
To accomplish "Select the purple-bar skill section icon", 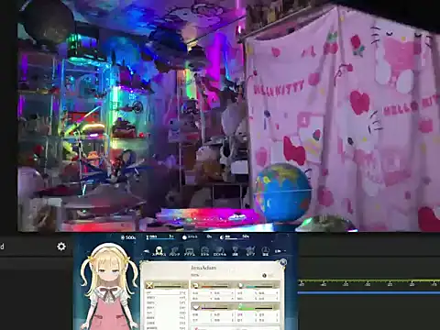I will tap(195, 306).
